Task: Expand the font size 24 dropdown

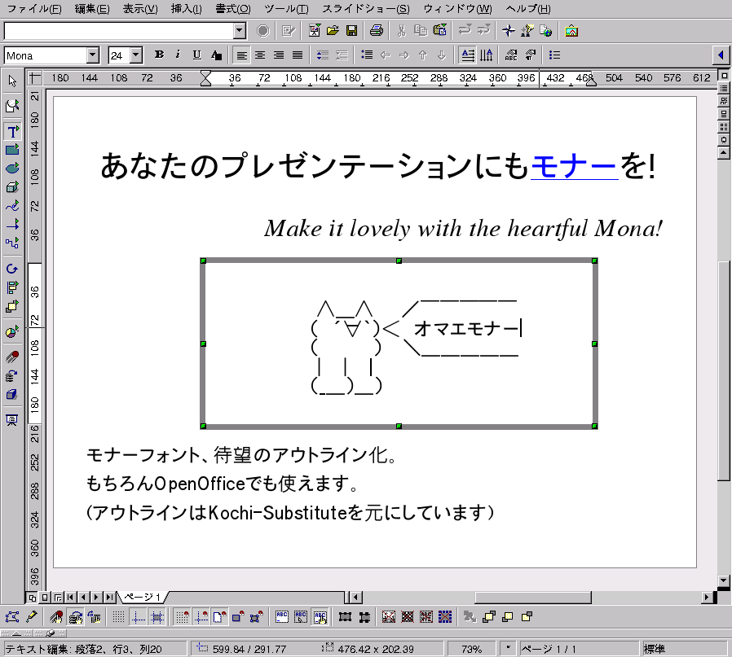Action: tap(135, 55)
